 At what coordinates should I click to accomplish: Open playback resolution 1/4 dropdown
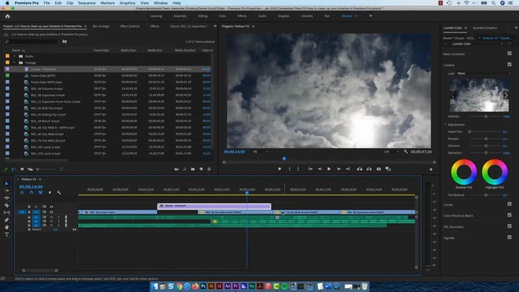point(391,152)
